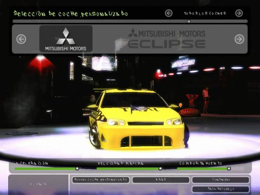Click the Comportamiento stat bar marker

(x=229, y=169)
